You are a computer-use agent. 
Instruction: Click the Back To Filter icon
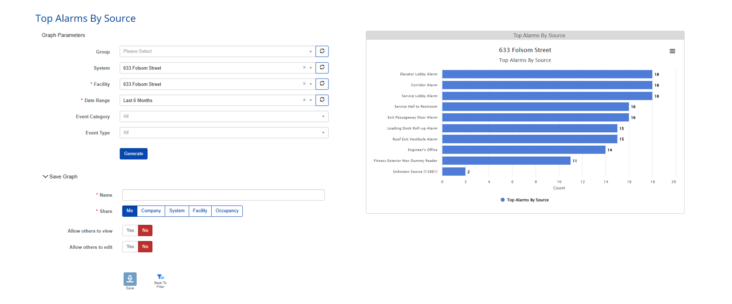coord(160,277)
